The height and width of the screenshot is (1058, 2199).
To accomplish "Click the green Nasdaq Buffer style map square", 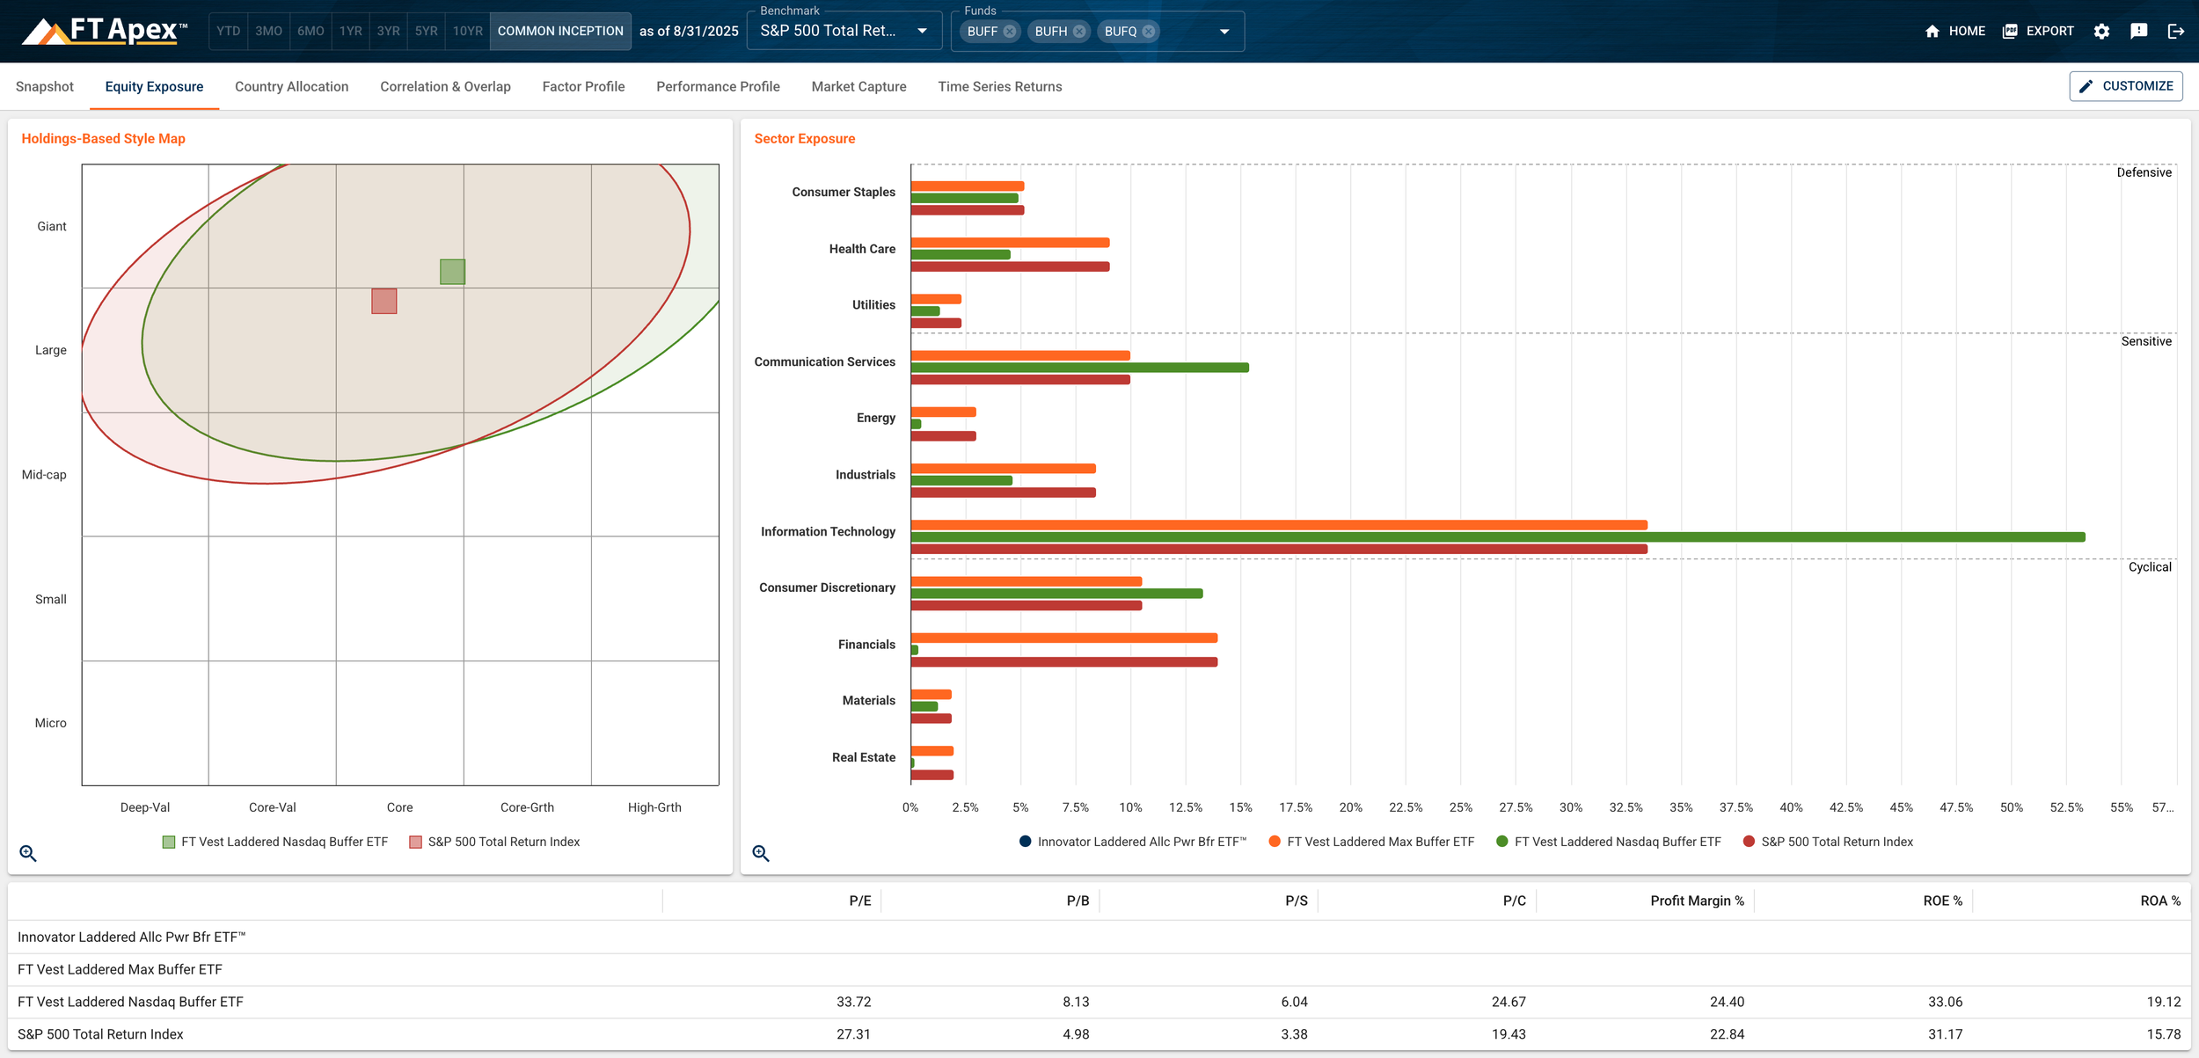I will (x=452, y=272).
